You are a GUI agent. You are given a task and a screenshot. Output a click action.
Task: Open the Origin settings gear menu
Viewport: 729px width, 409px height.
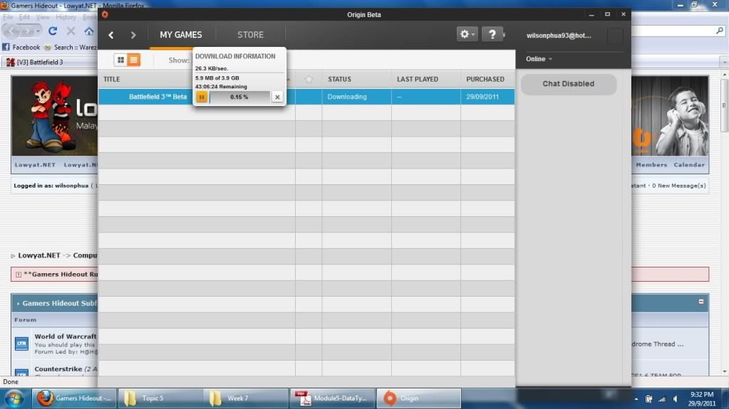(467, 34)
